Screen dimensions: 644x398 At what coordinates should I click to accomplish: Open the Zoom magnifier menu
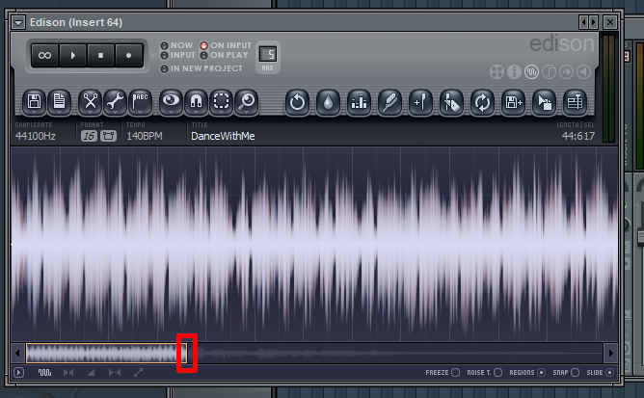coord(247,102)
